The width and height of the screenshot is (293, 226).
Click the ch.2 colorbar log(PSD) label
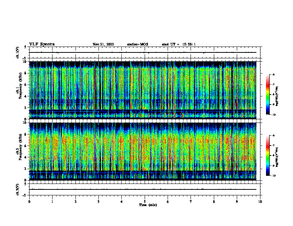tap(277, 157)
